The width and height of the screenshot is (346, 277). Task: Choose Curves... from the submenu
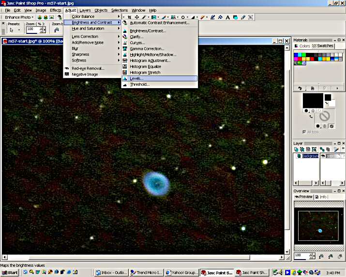(160, 43)
